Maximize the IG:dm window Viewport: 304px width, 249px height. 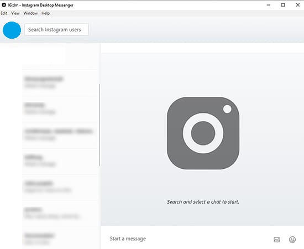(283, 5)
